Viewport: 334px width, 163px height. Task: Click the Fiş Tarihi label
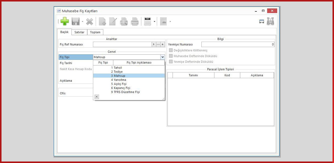click(66, 63)
